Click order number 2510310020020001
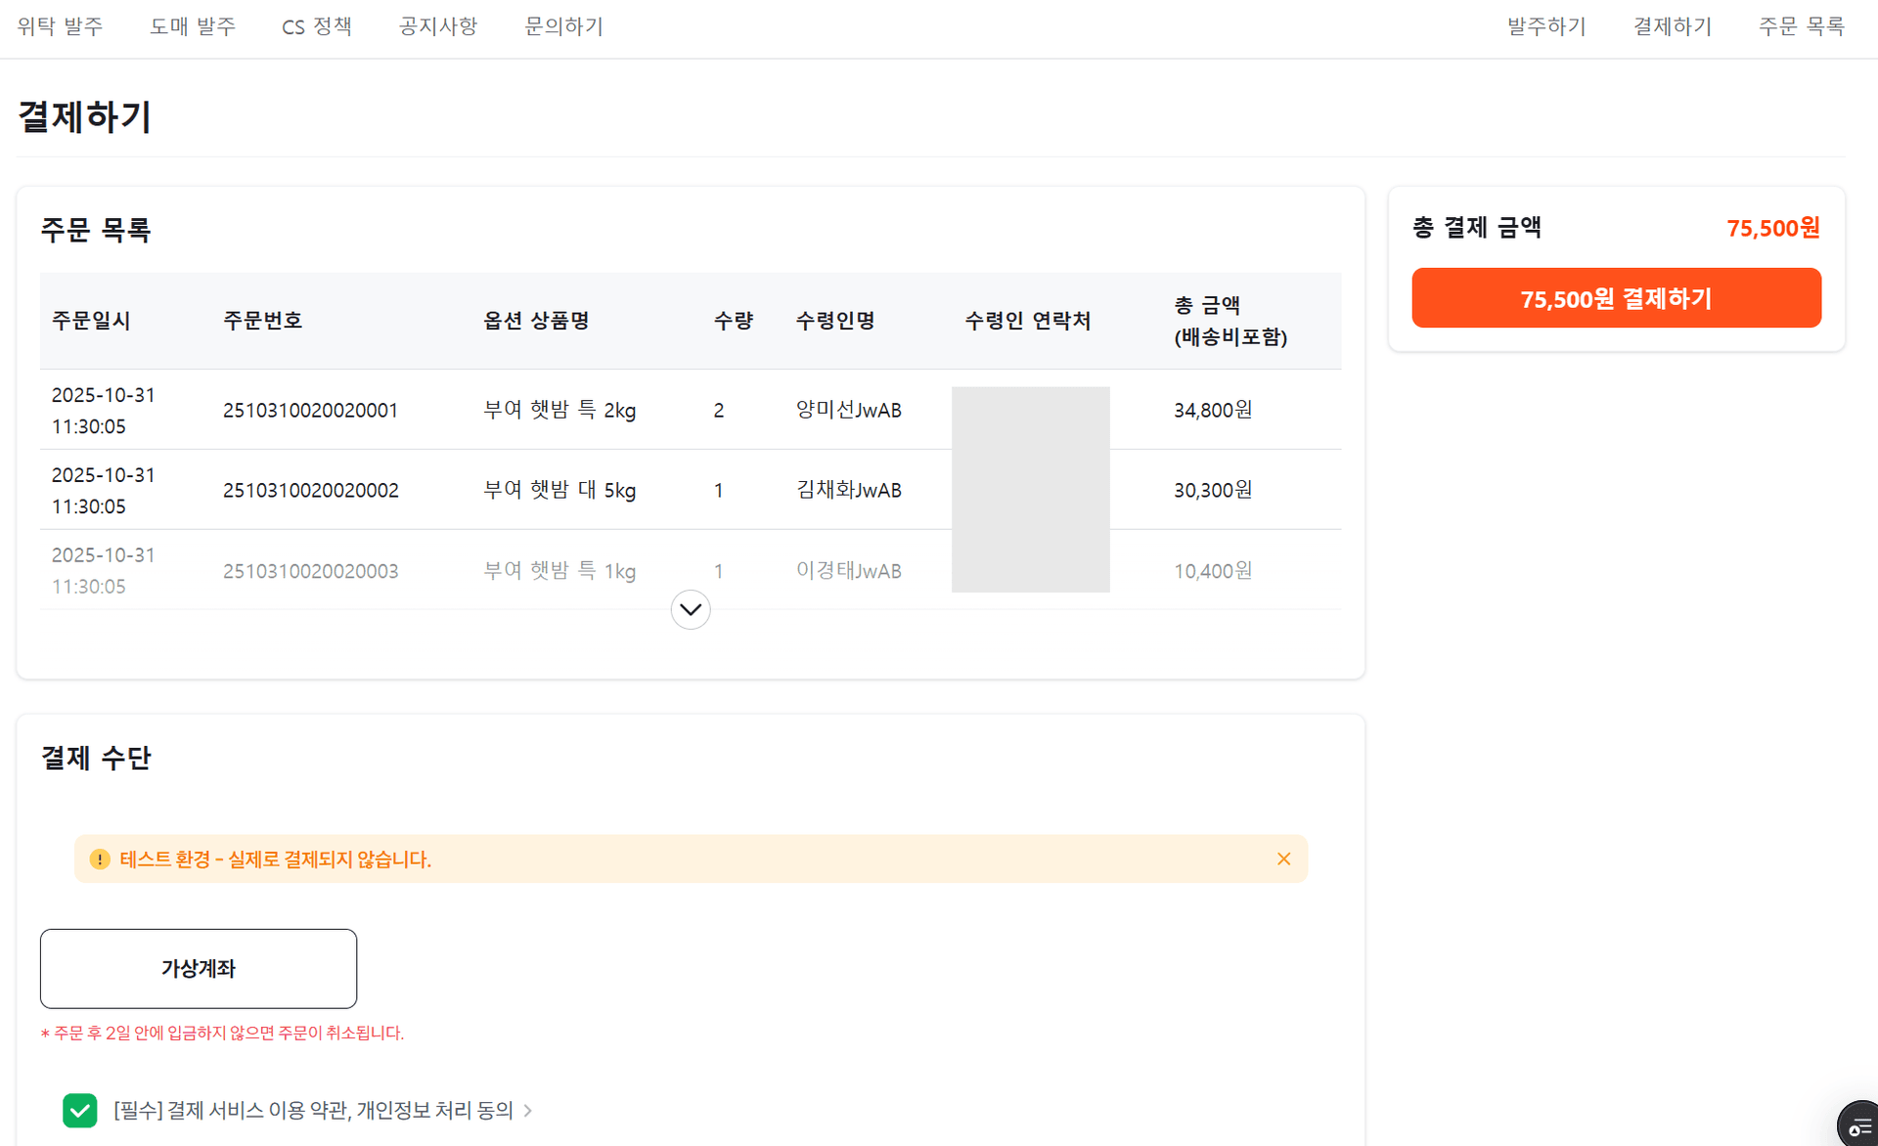The width and height of the screenshot is (1878, 1146). pyautogui.click(x=310, y=410)
